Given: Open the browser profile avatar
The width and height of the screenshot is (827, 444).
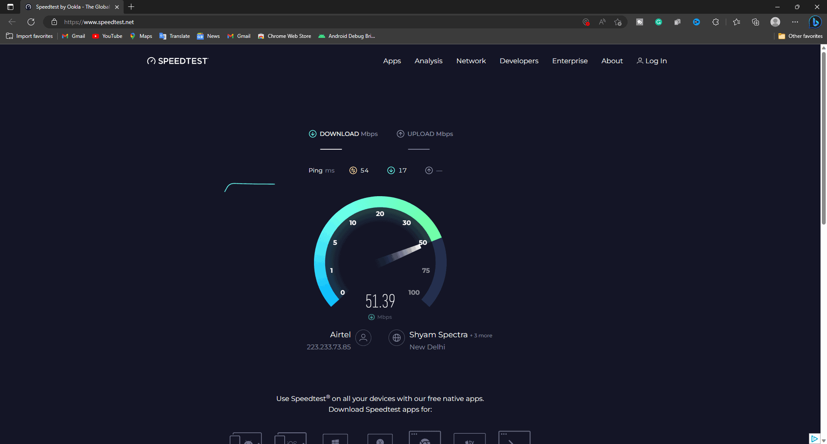Looking at the screenshot, I should coord(775,22).
